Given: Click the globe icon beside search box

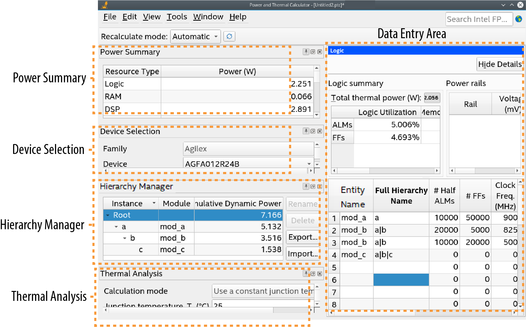Looking at the screenshot, I should 518,19.
